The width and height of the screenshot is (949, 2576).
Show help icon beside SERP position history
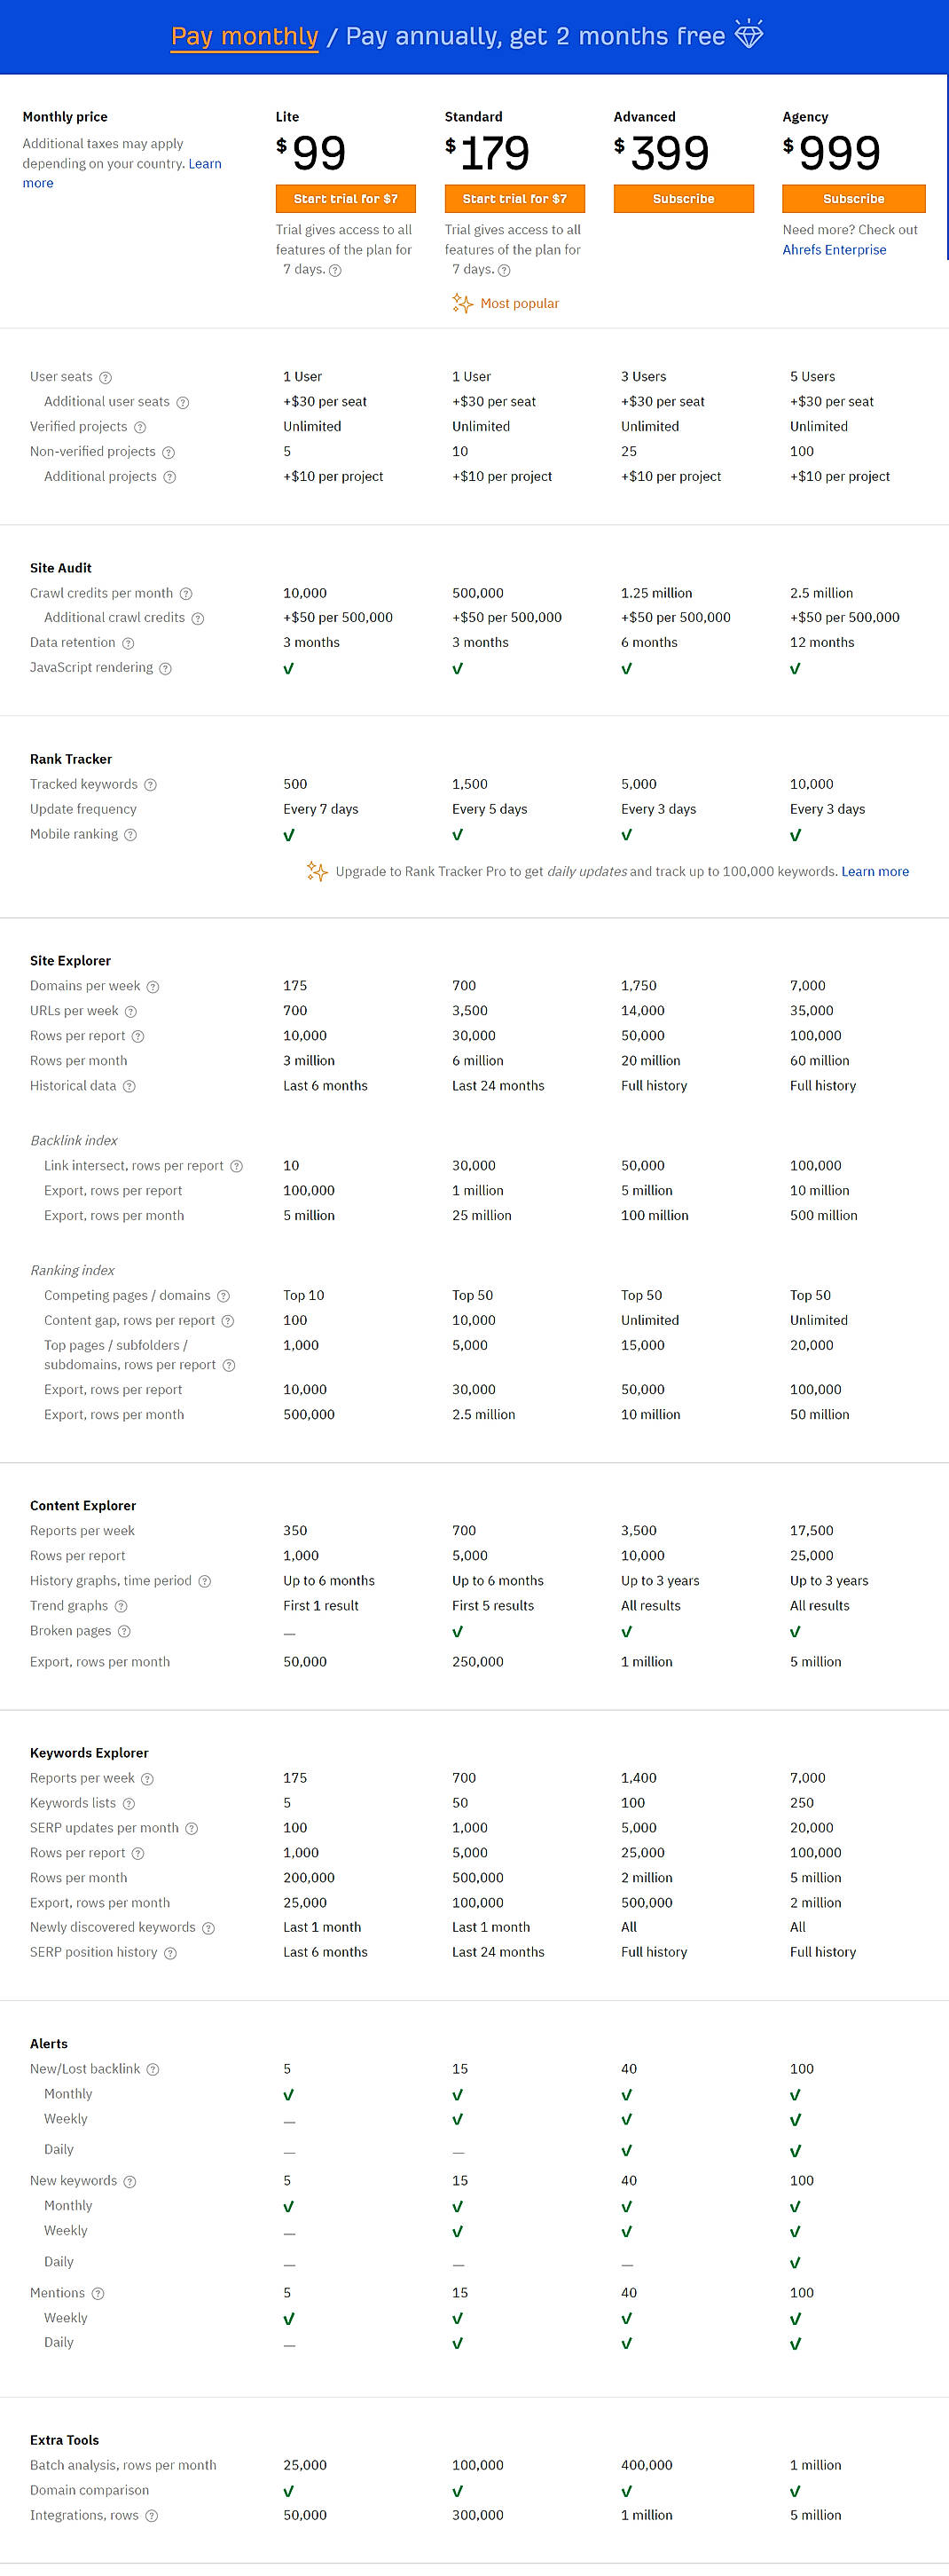click(x=170, y=1954)
